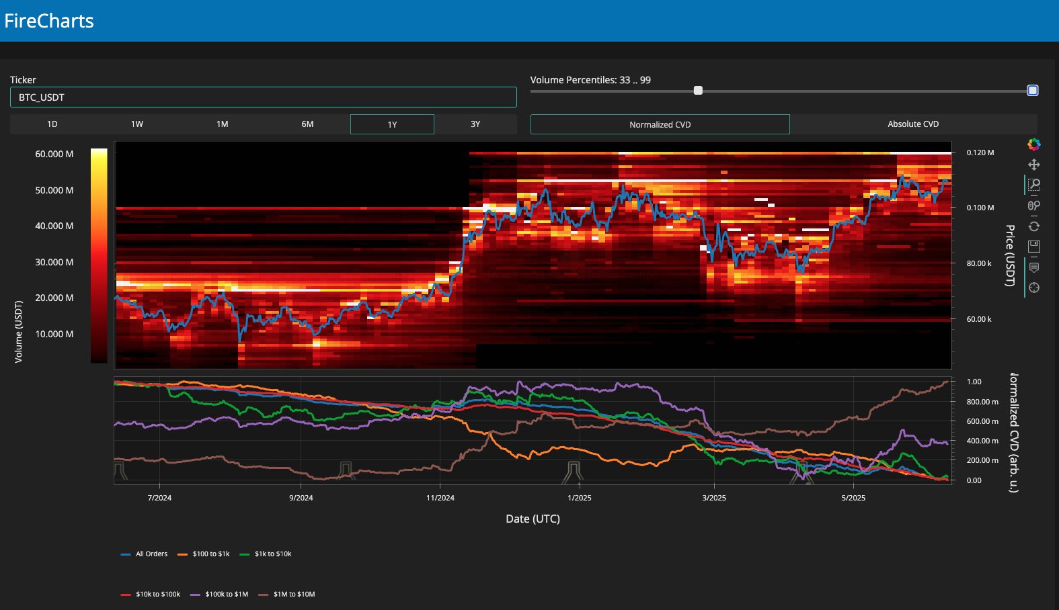
Task: Toggle the Hover tooltip tool
Action: click(x=1034, y=267)
